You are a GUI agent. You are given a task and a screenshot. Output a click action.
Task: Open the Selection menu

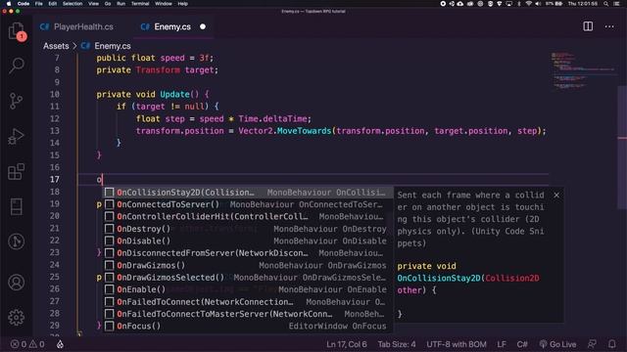[72, 4]
